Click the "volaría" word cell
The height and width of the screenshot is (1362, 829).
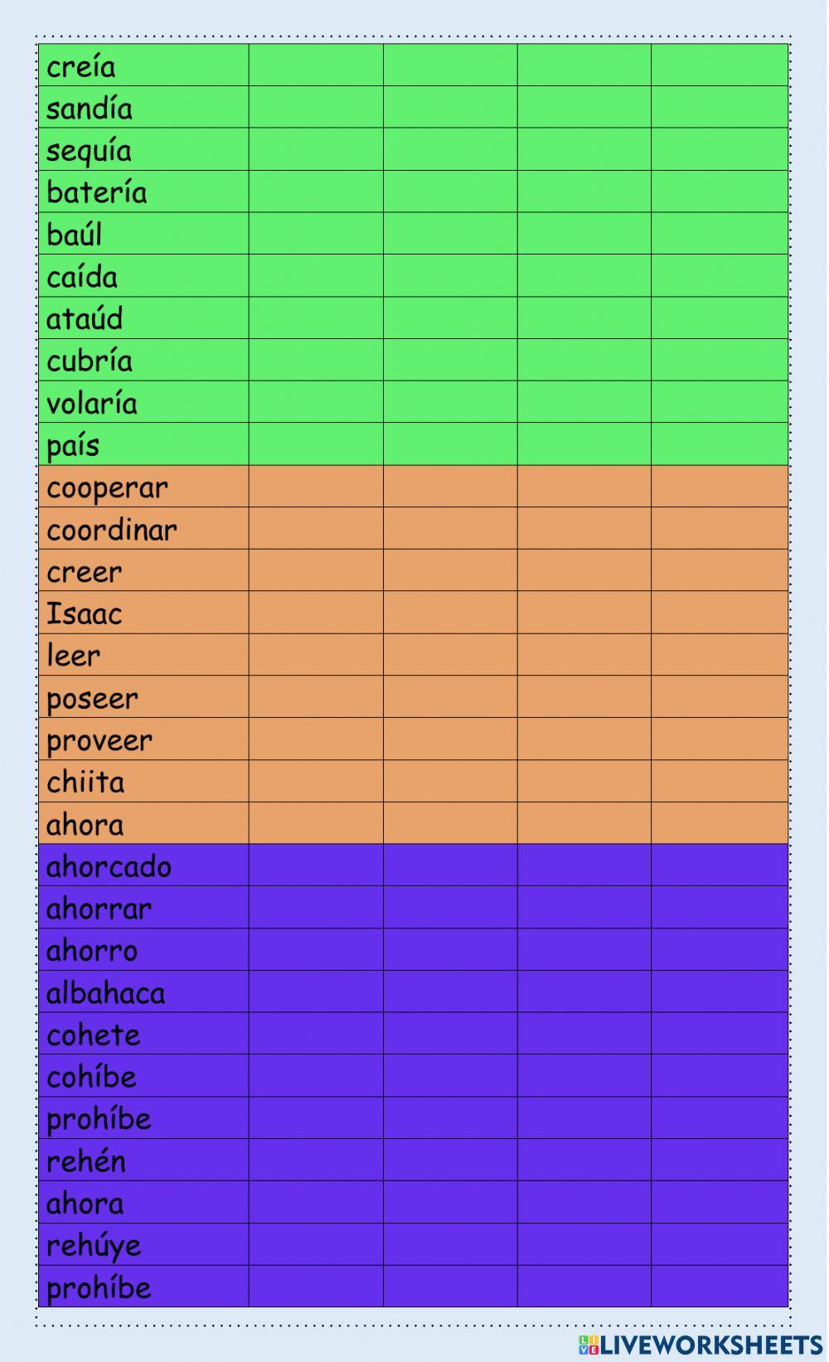(92, 403)
